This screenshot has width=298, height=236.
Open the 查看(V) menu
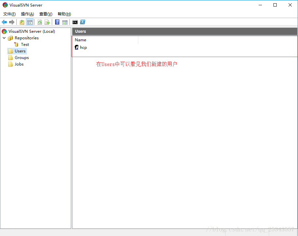pos(46,14)
